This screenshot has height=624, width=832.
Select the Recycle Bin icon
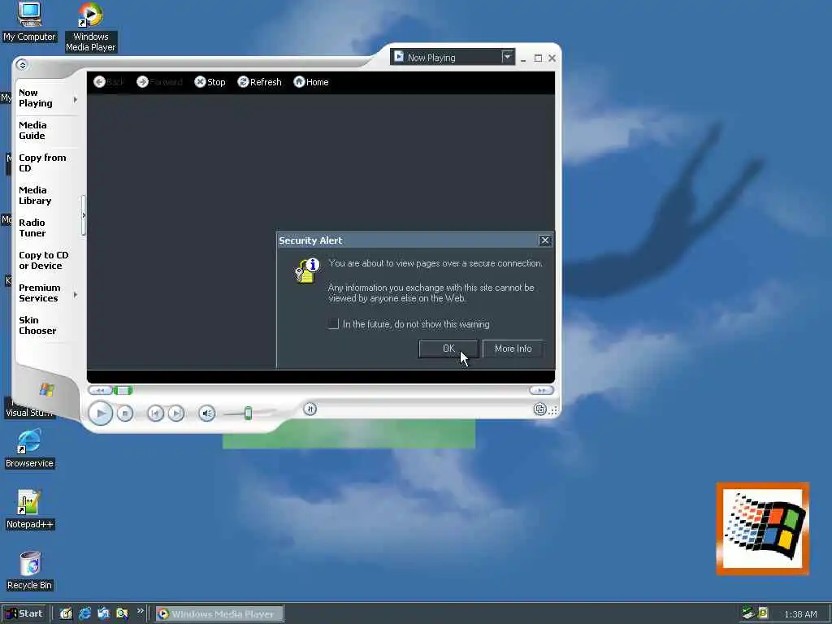point(30,570)
